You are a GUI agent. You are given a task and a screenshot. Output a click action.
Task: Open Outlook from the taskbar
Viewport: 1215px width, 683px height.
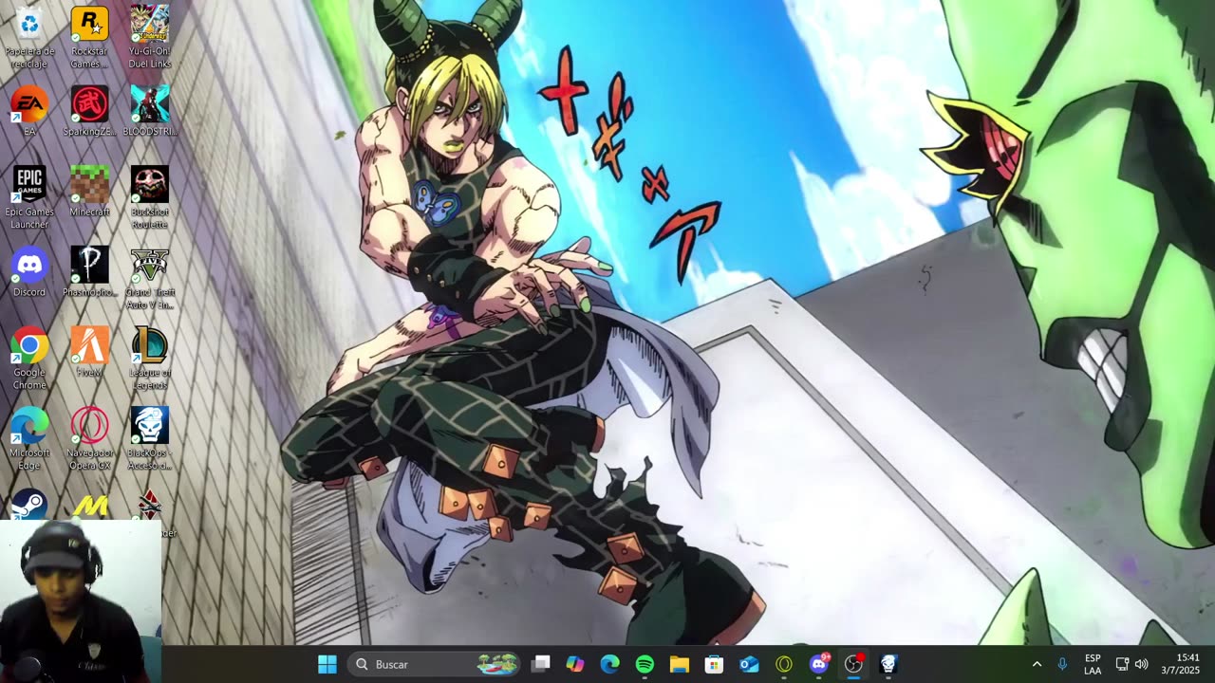pyautogui.click(x=749, y=664)
